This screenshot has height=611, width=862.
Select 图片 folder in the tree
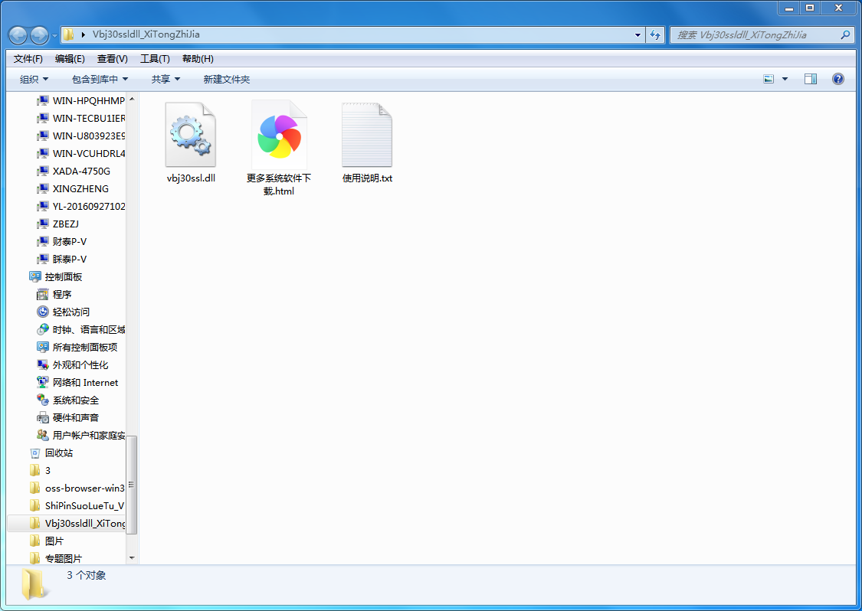pos(47,541)
